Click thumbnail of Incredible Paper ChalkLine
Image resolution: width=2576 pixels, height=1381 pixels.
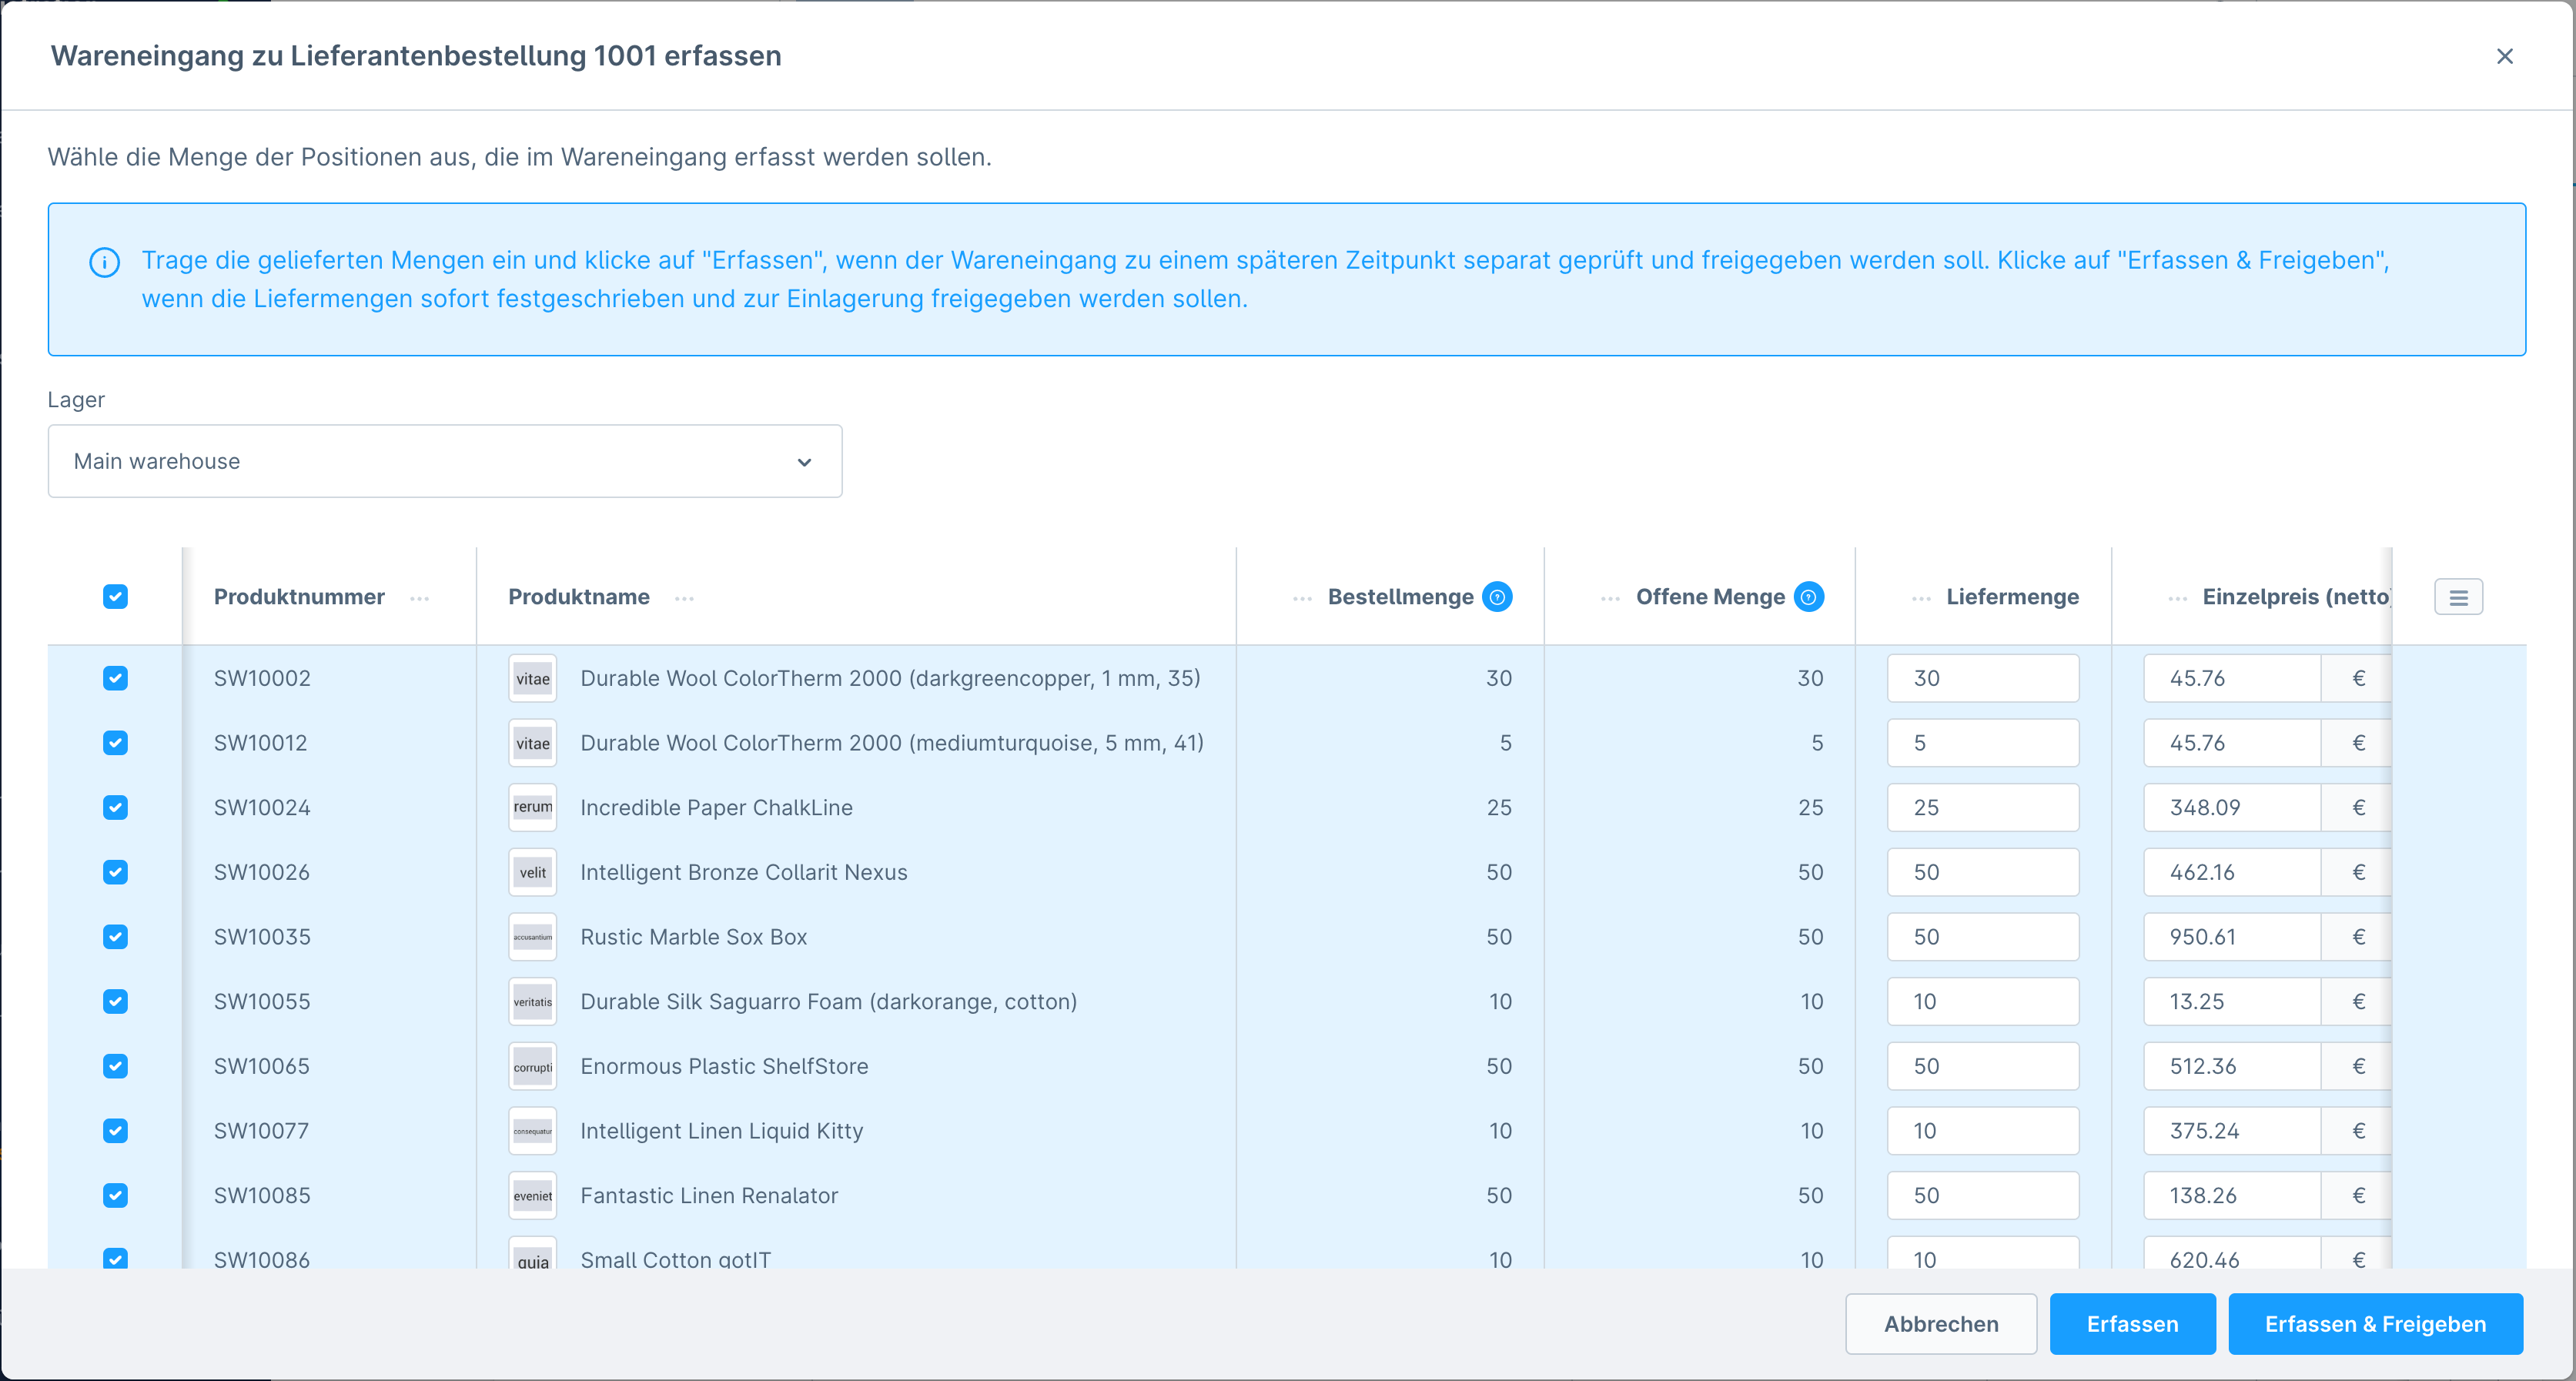pyautogui.click(x=532, y=807)
